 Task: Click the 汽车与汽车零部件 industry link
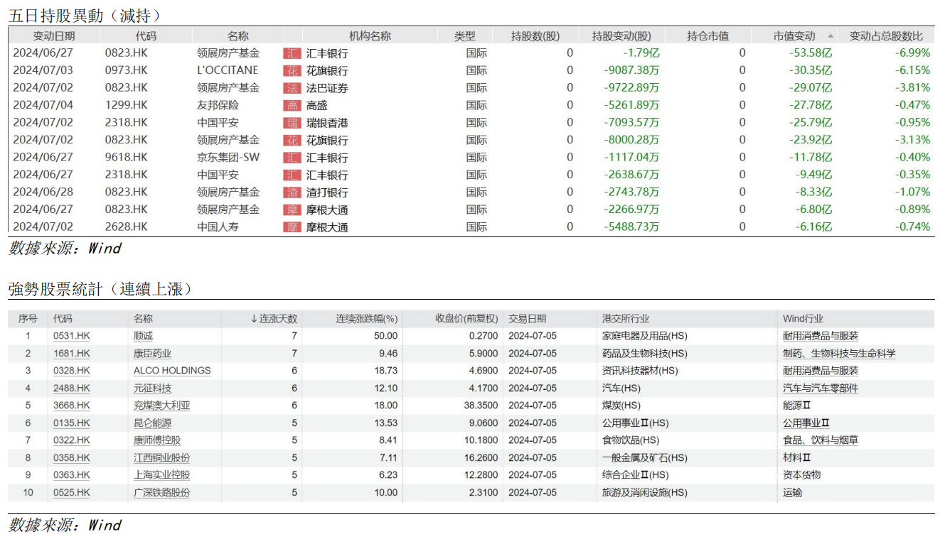tap(821, 388)
